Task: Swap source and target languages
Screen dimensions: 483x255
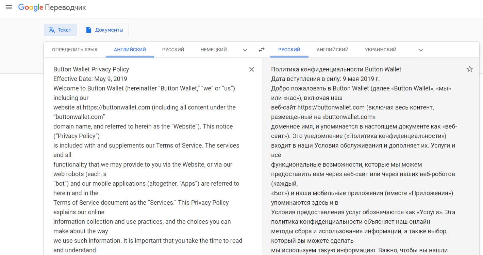Action: pyautogui.click(x=261, y=50)
